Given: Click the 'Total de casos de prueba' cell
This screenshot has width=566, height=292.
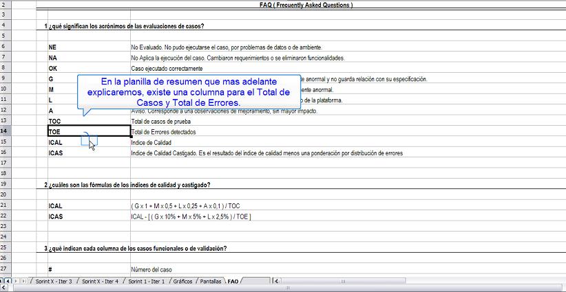Looking at the screenshot, I should (160, 122).
